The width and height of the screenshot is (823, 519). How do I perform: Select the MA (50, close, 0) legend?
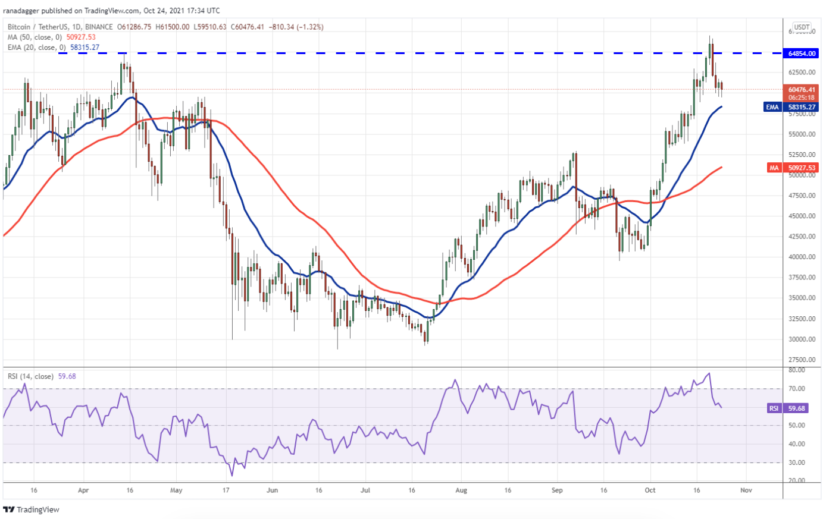pos(37,37)
